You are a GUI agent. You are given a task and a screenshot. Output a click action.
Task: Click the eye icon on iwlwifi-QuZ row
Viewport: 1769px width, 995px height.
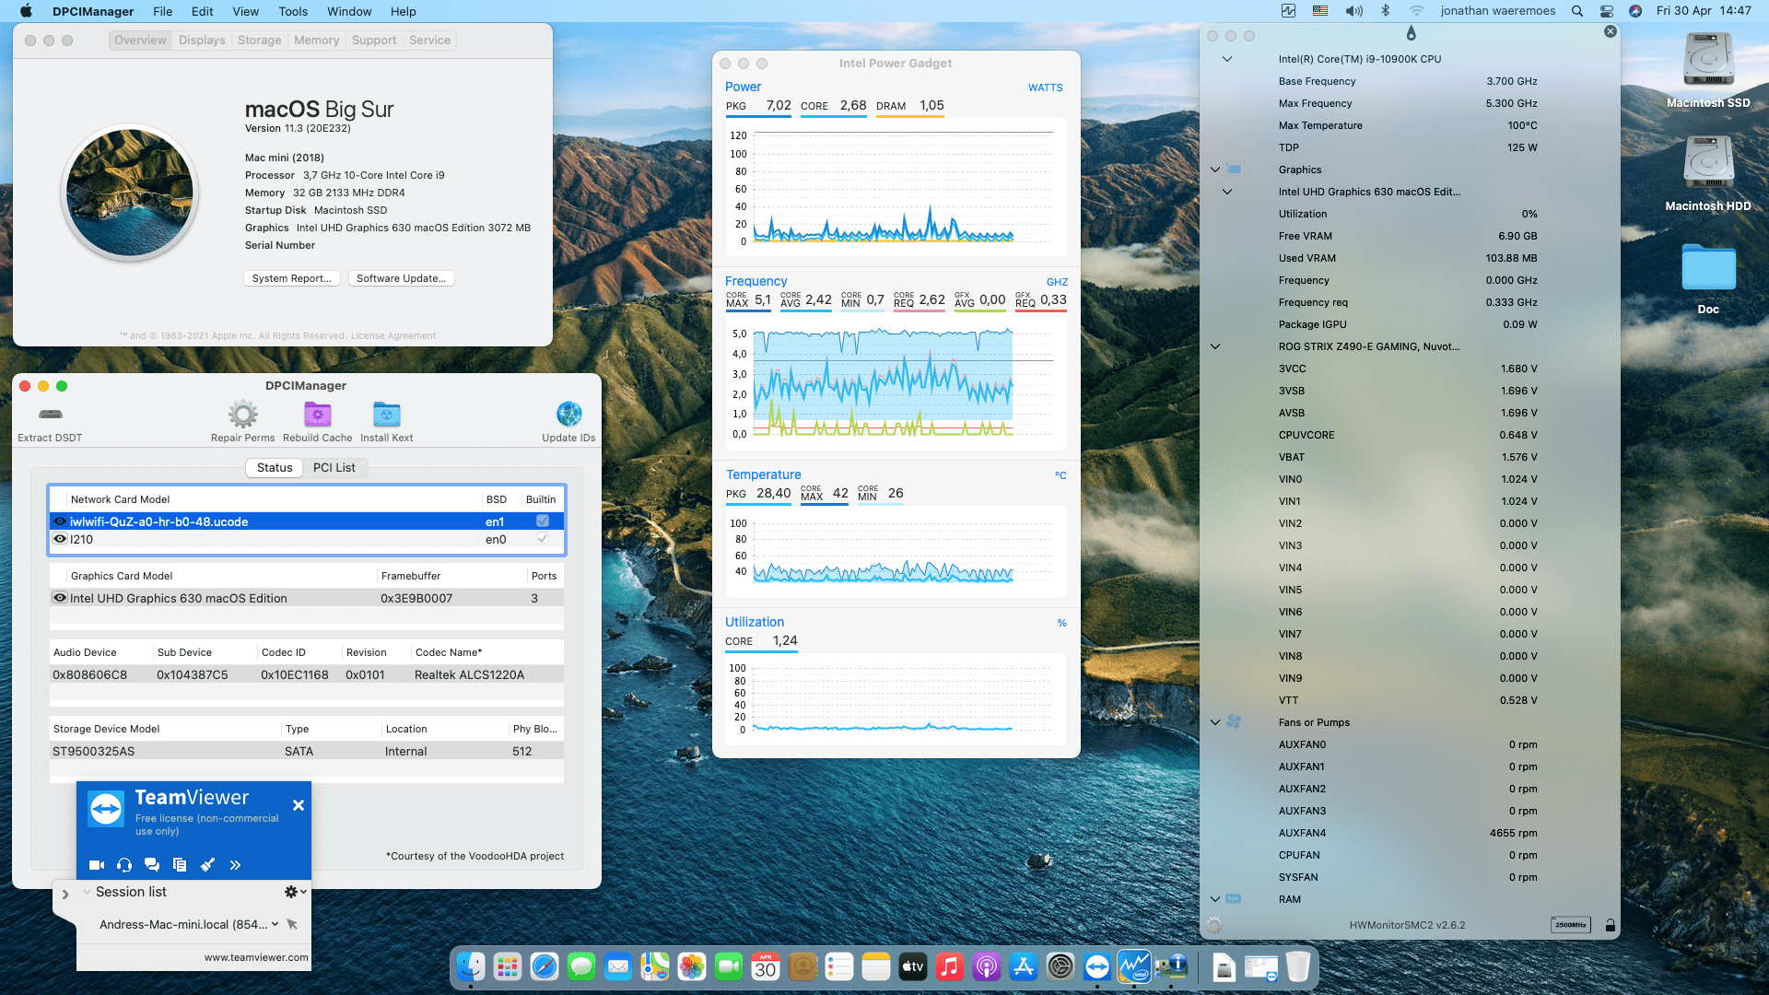(x=60, y=521)
